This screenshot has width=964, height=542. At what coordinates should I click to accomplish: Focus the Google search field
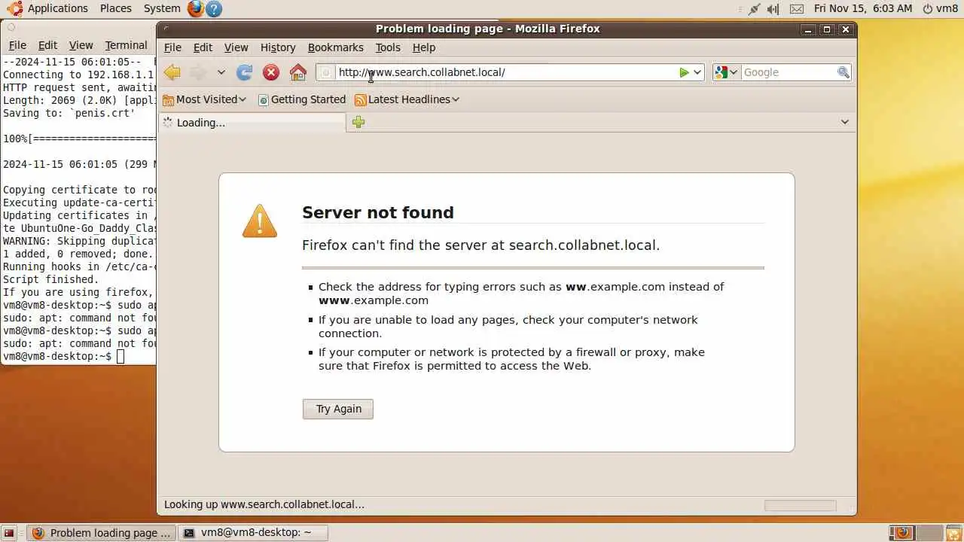pos(789,72)
